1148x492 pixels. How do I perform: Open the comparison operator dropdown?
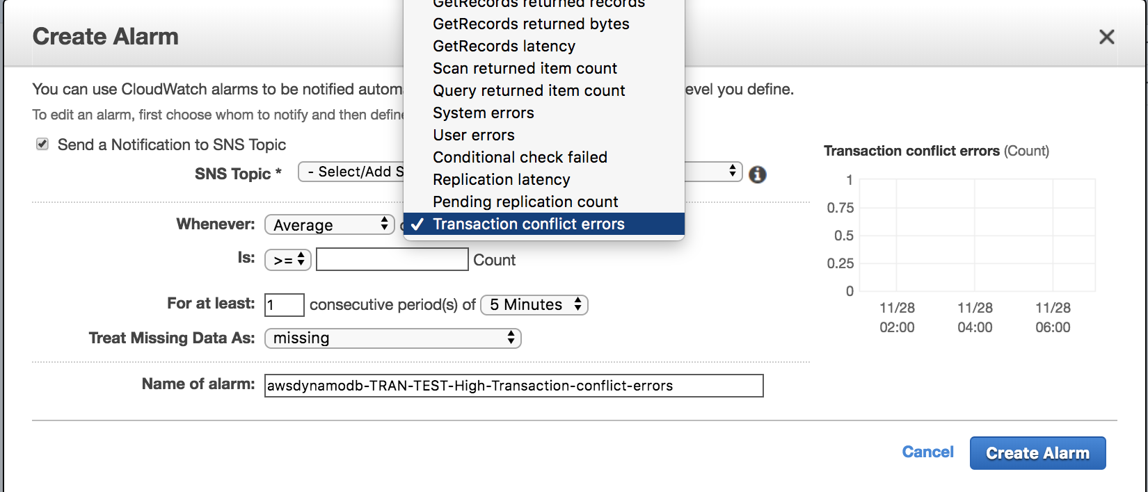[x=288, y=260]
